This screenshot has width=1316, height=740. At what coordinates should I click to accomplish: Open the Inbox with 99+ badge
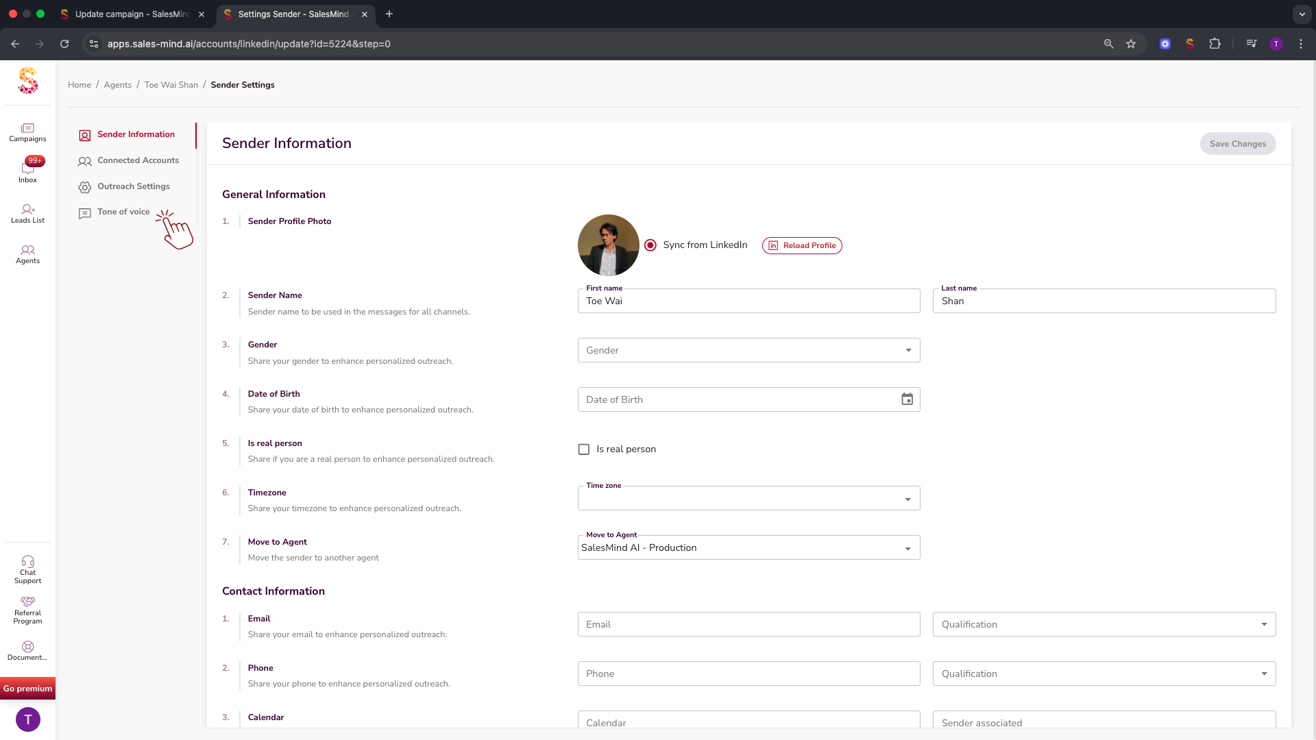(x=27, y=171)
